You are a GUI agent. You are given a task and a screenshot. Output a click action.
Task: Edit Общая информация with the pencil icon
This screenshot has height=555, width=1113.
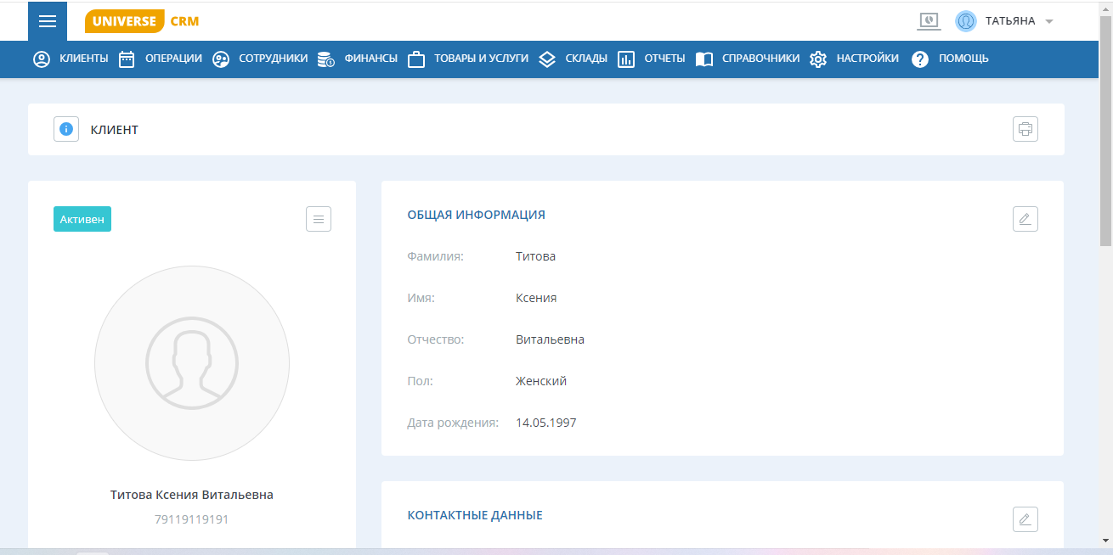coord(1025,218)
